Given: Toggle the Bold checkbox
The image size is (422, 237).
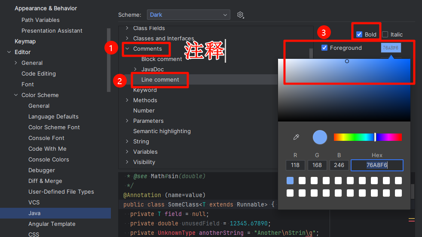Looking at the screenshot, I should (359, 34).
